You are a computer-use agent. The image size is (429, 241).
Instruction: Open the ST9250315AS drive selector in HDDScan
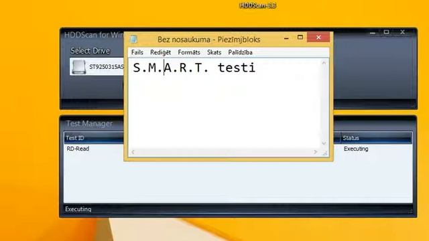[x=97, y=67]
